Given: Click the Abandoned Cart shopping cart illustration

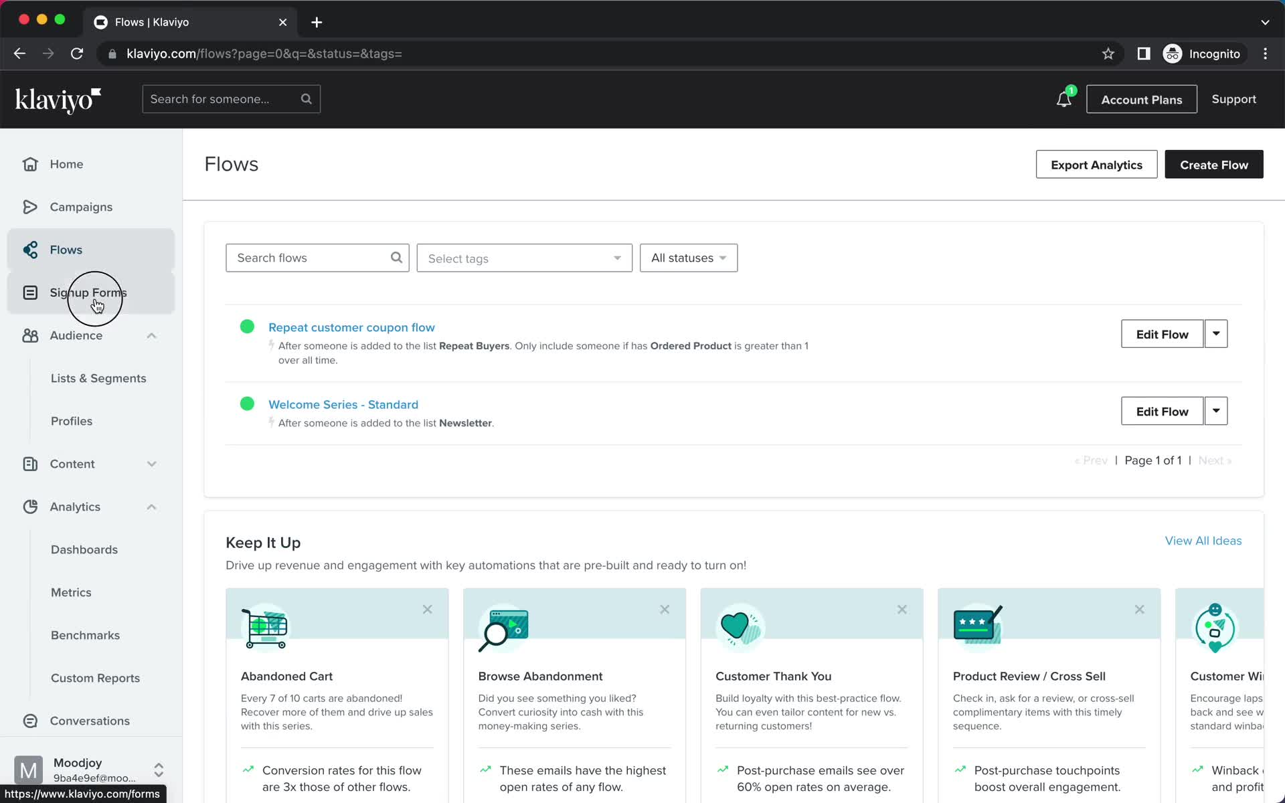Looking at the screenshot, I should 265,628.
